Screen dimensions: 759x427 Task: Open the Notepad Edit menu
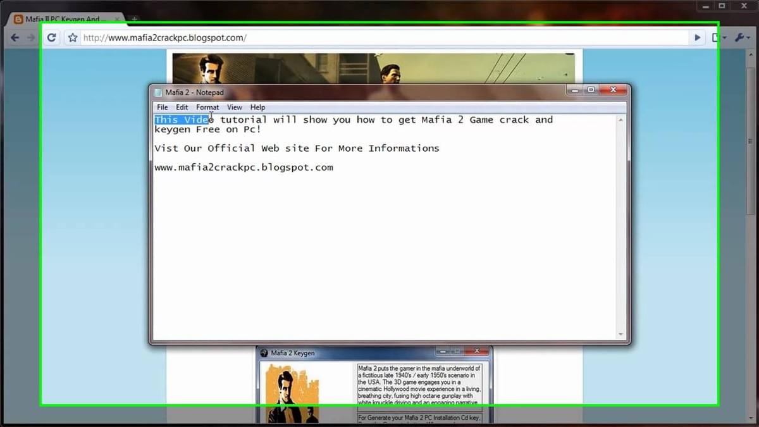point(182,107)
